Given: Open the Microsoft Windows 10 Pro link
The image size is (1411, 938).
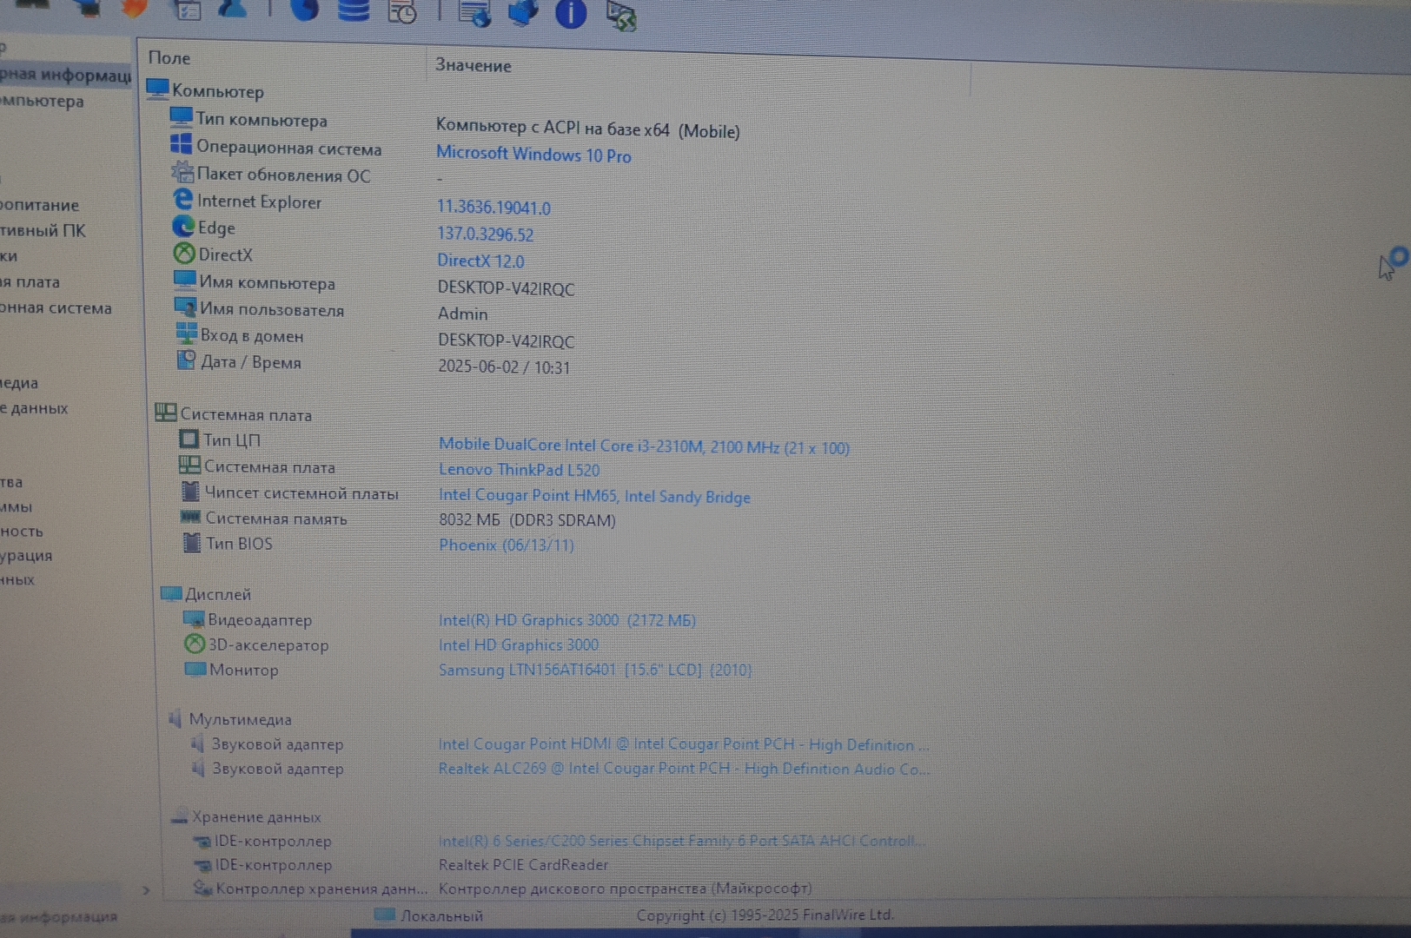Looking at the screenshot, I should point(533,155).
